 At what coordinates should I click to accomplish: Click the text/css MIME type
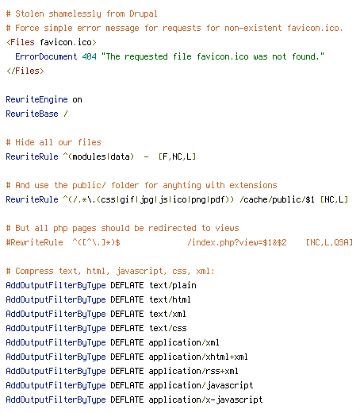pos(168,328)
